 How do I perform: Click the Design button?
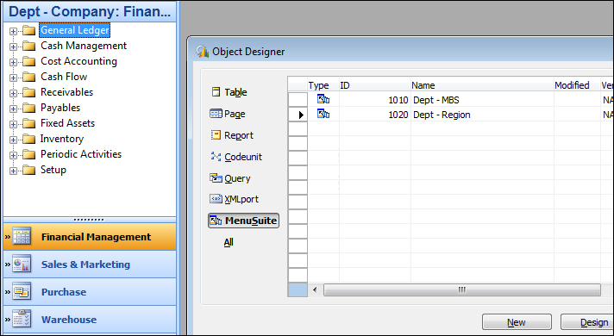pos(588,322)
